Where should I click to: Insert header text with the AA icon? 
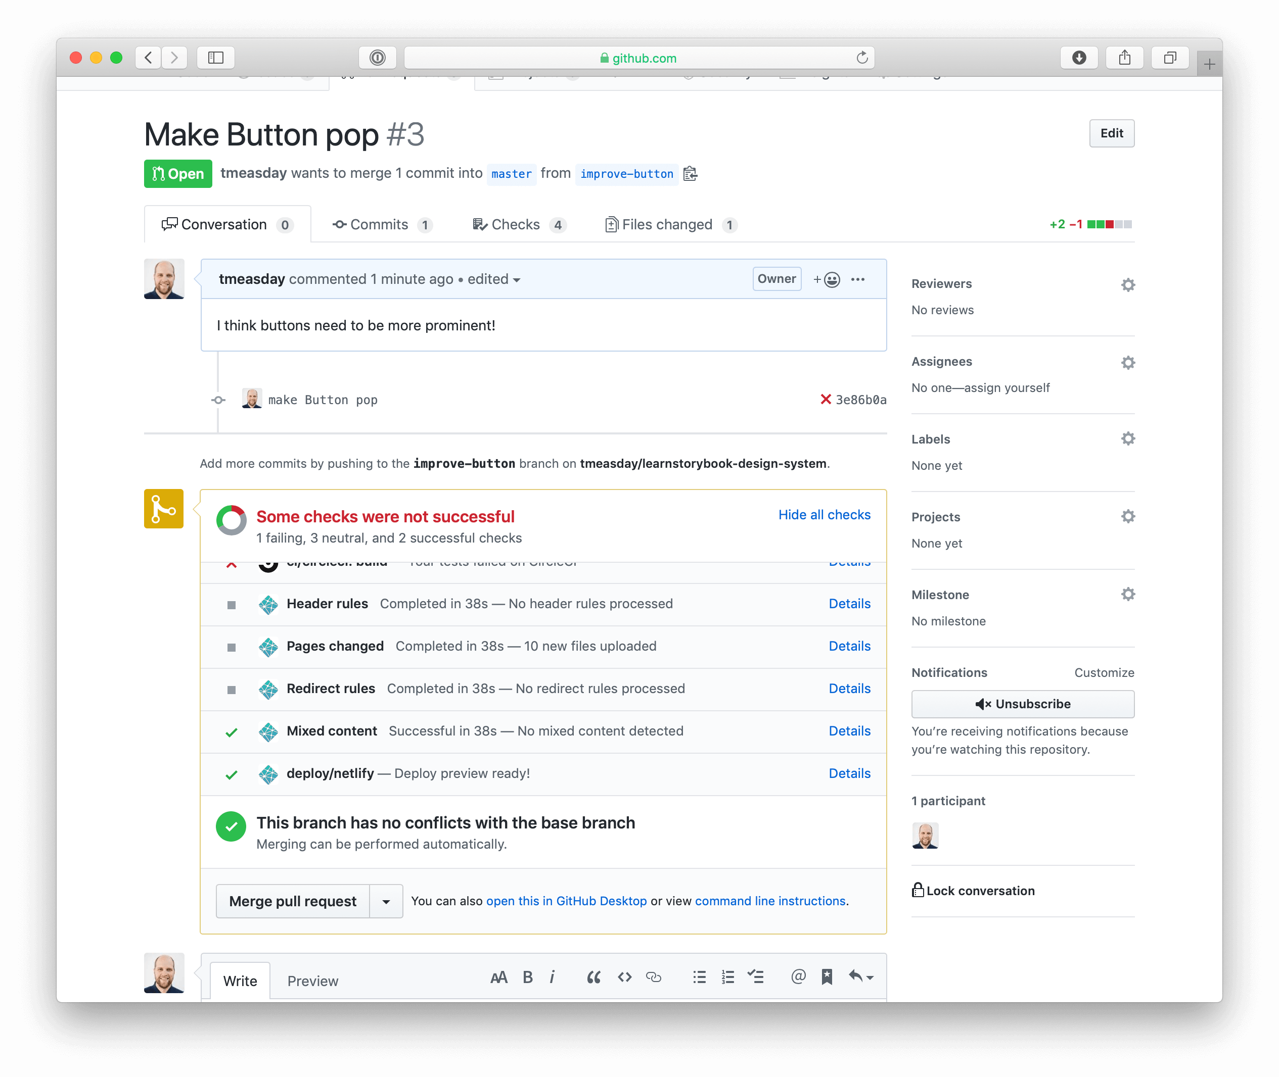pos(498,977)
